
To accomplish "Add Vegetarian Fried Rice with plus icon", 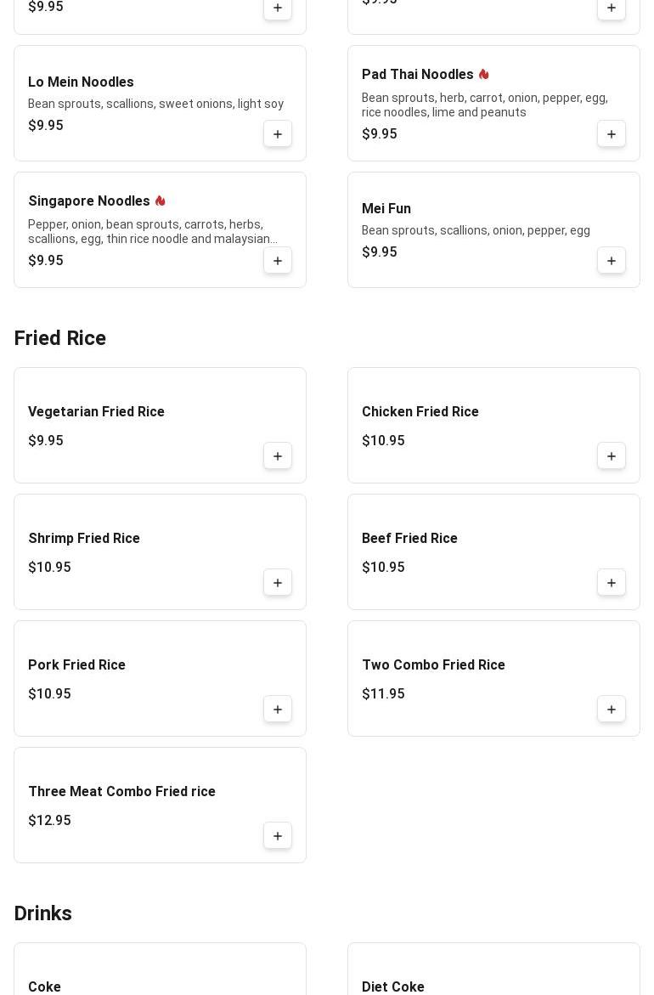I will [278, 456].
